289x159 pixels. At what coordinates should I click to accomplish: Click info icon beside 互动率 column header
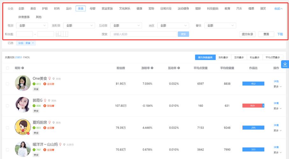point(179,68)
